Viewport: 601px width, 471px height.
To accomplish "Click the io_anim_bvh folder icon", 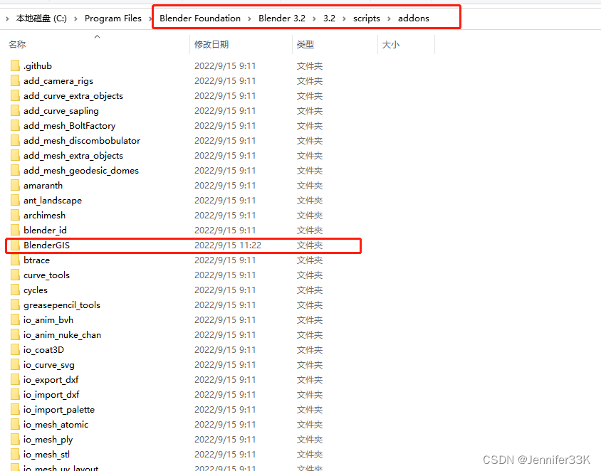I will pos(15,319).
